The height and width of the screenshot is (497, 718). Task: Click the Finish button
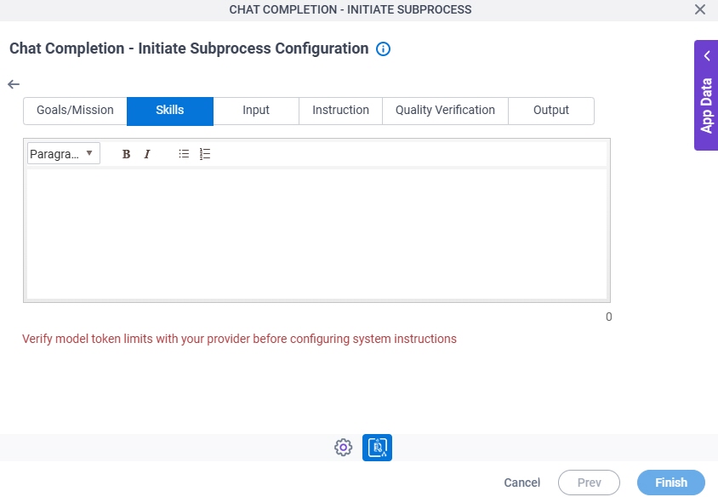[671, 483]
